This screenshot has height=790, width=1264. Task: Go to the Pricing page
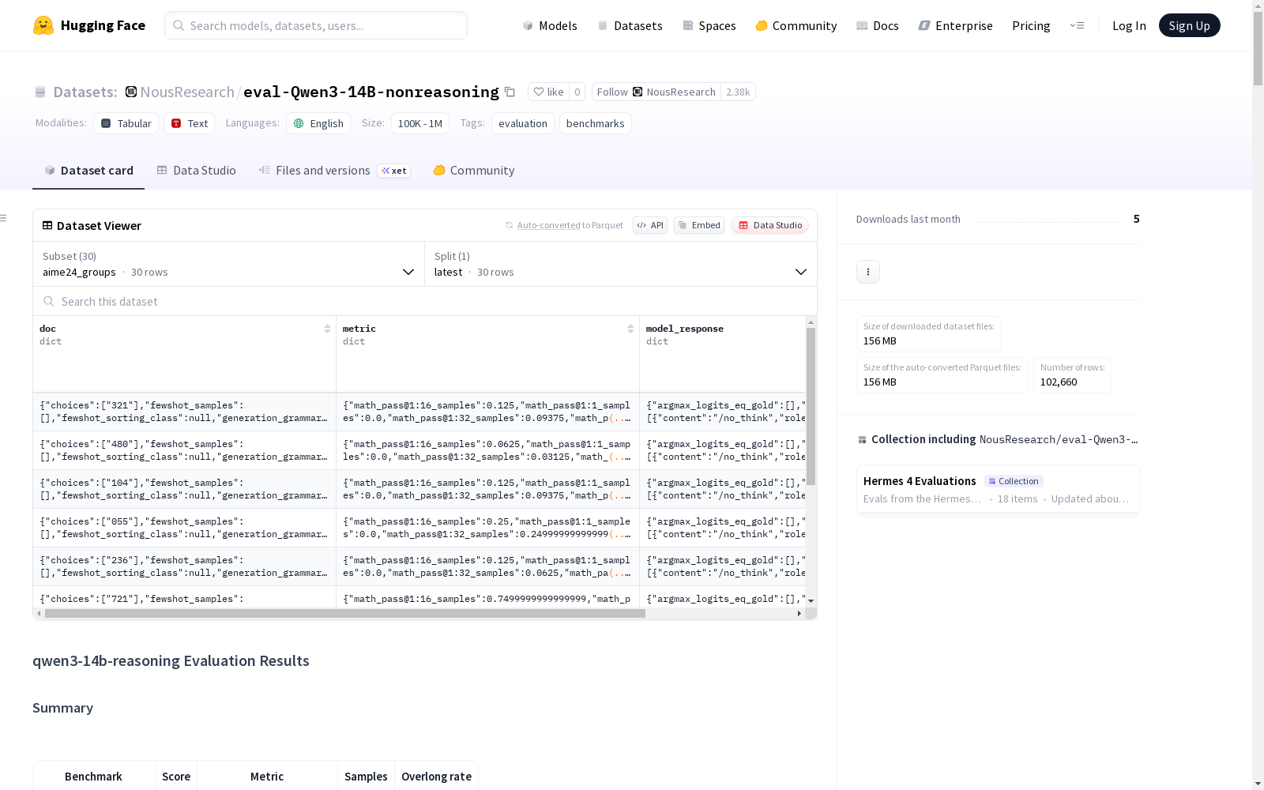coord(1031,25)
